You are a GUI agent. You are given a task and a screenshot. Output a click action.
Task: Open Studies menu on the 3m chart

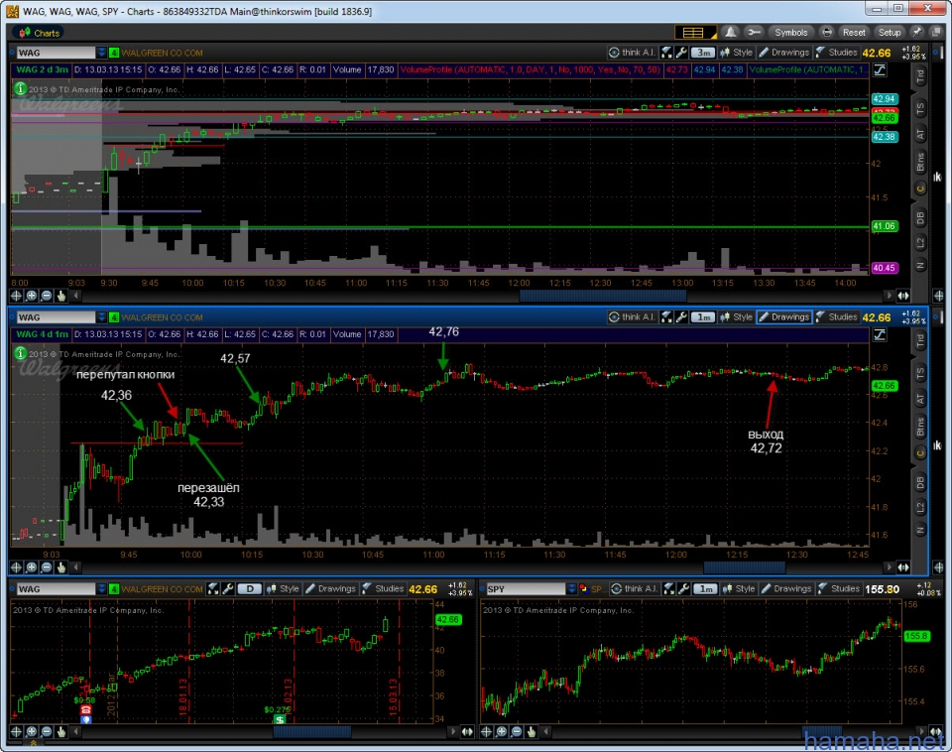click(837, 53)
